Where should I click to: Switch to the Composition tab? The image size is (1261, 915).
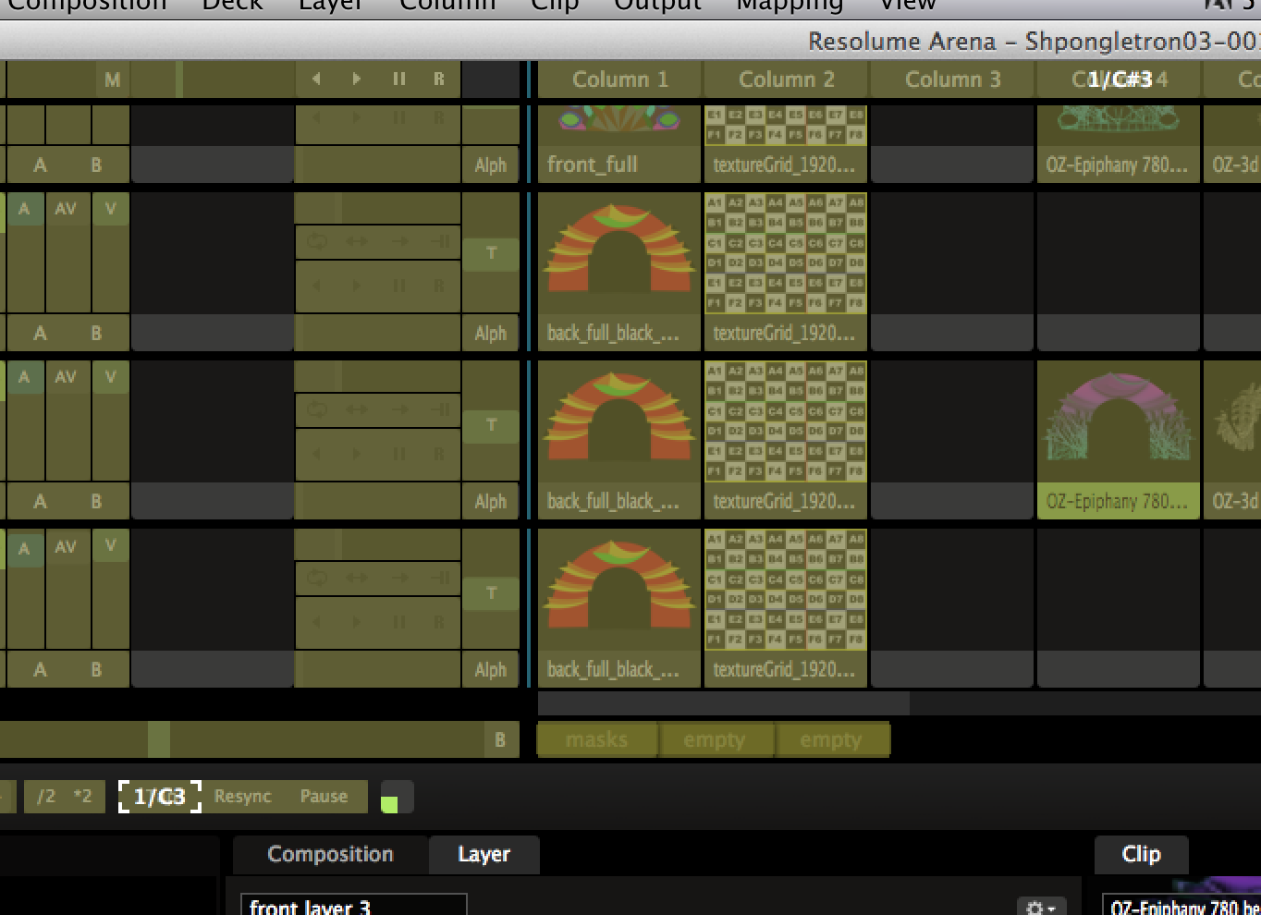click(x=330, y=854)
